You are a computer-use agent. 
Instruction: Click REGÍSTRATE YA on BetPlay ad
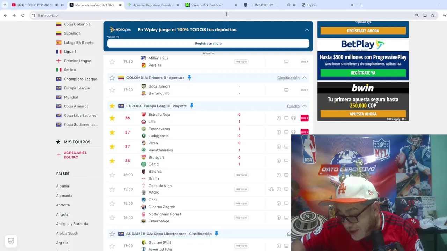tap(363, 73)
